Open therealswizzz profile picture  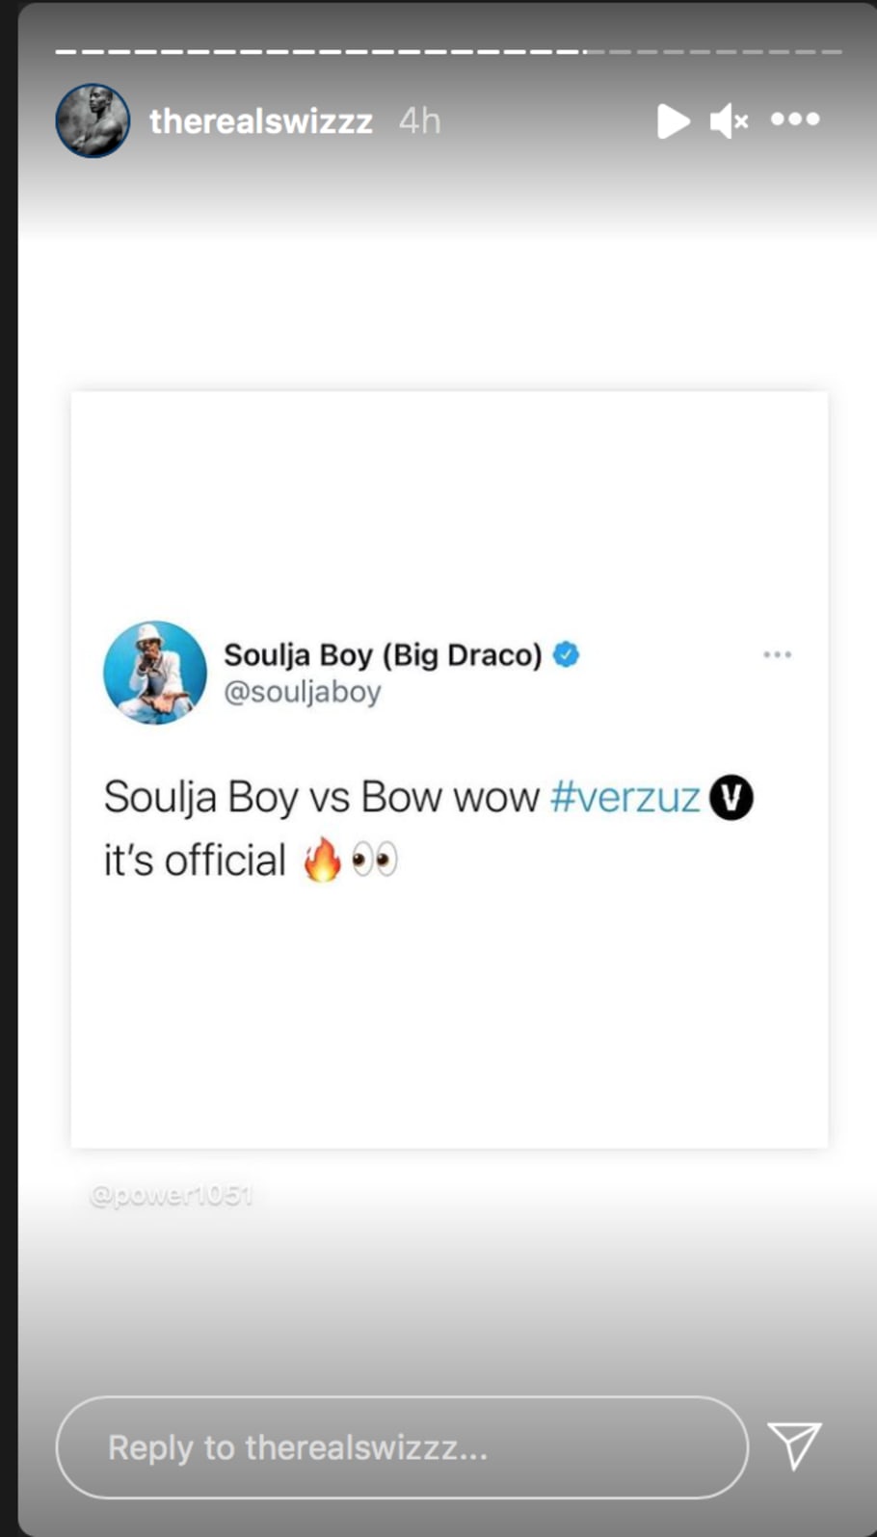coord(93,120)
